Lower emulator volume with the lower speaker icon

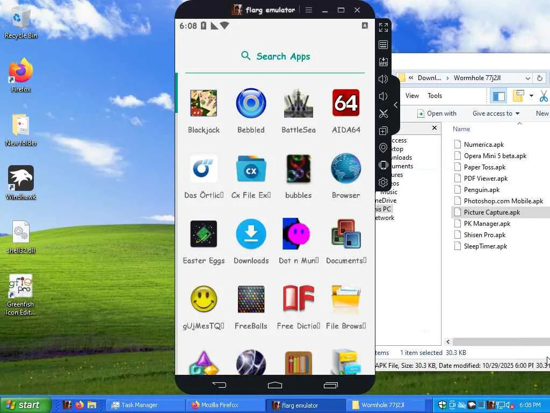pos(383,96)
